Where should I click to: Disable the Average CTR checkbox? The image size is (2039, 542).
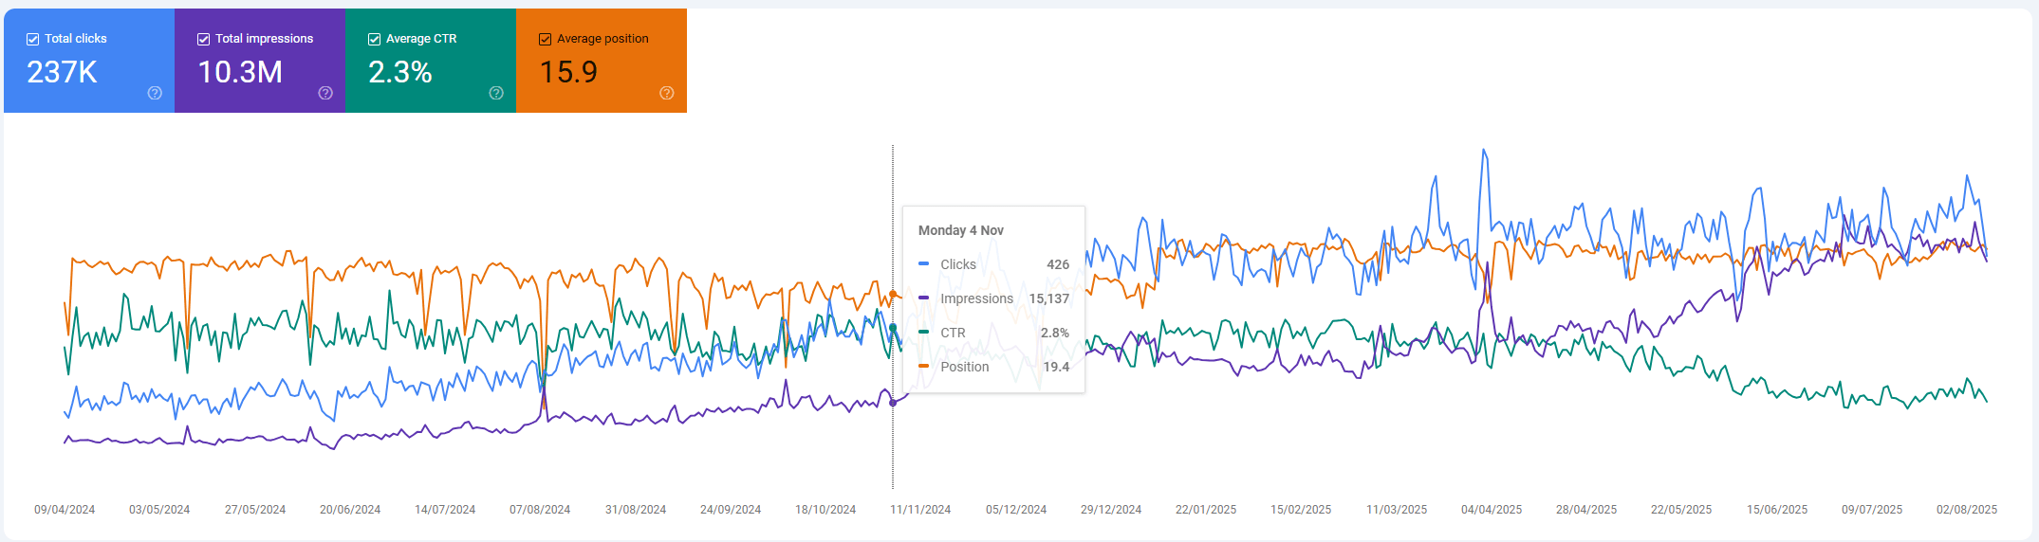[x=375, y=39]
